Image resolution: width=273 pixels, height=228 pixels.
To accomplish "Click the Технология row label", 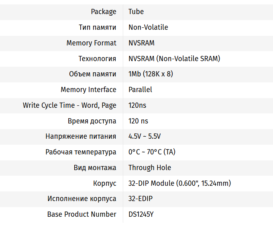I will [98, 59].
